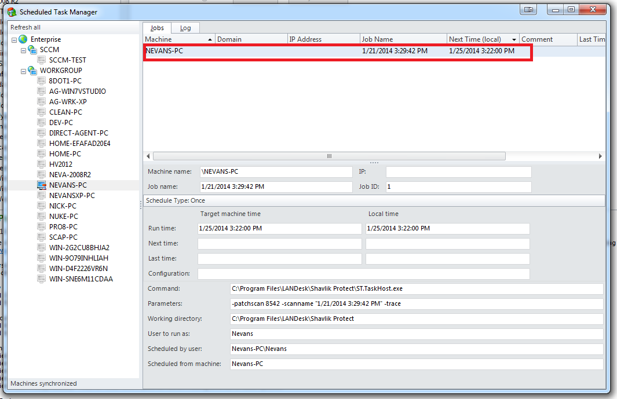The image size is (617, 399).
Task: Switch to the Log tab
Action: pos(185,27)
